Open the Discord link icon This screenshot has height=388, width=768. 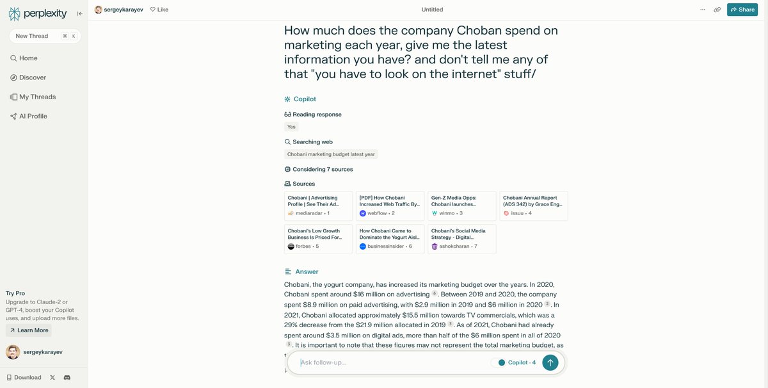click(67, 378)
